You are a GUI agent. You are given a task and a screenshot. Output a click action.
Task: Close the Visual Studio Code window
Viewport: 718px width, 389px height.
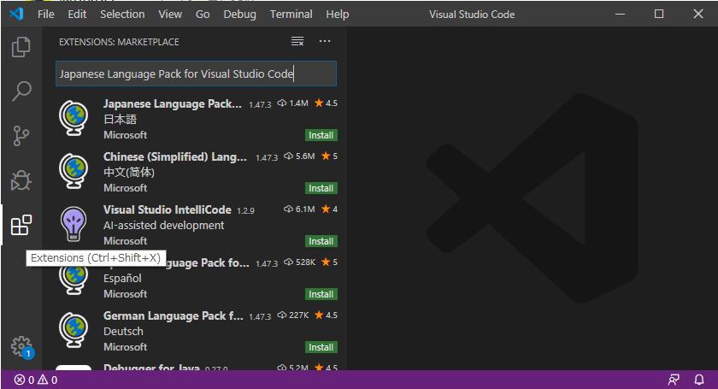pos(697,14)
